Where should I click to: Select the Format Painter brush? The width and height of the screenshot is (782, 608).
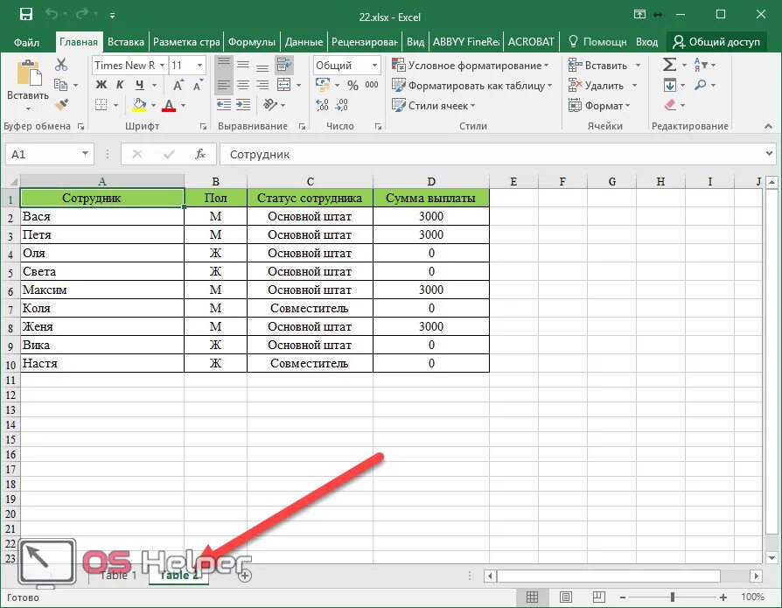tap(62, 105)
